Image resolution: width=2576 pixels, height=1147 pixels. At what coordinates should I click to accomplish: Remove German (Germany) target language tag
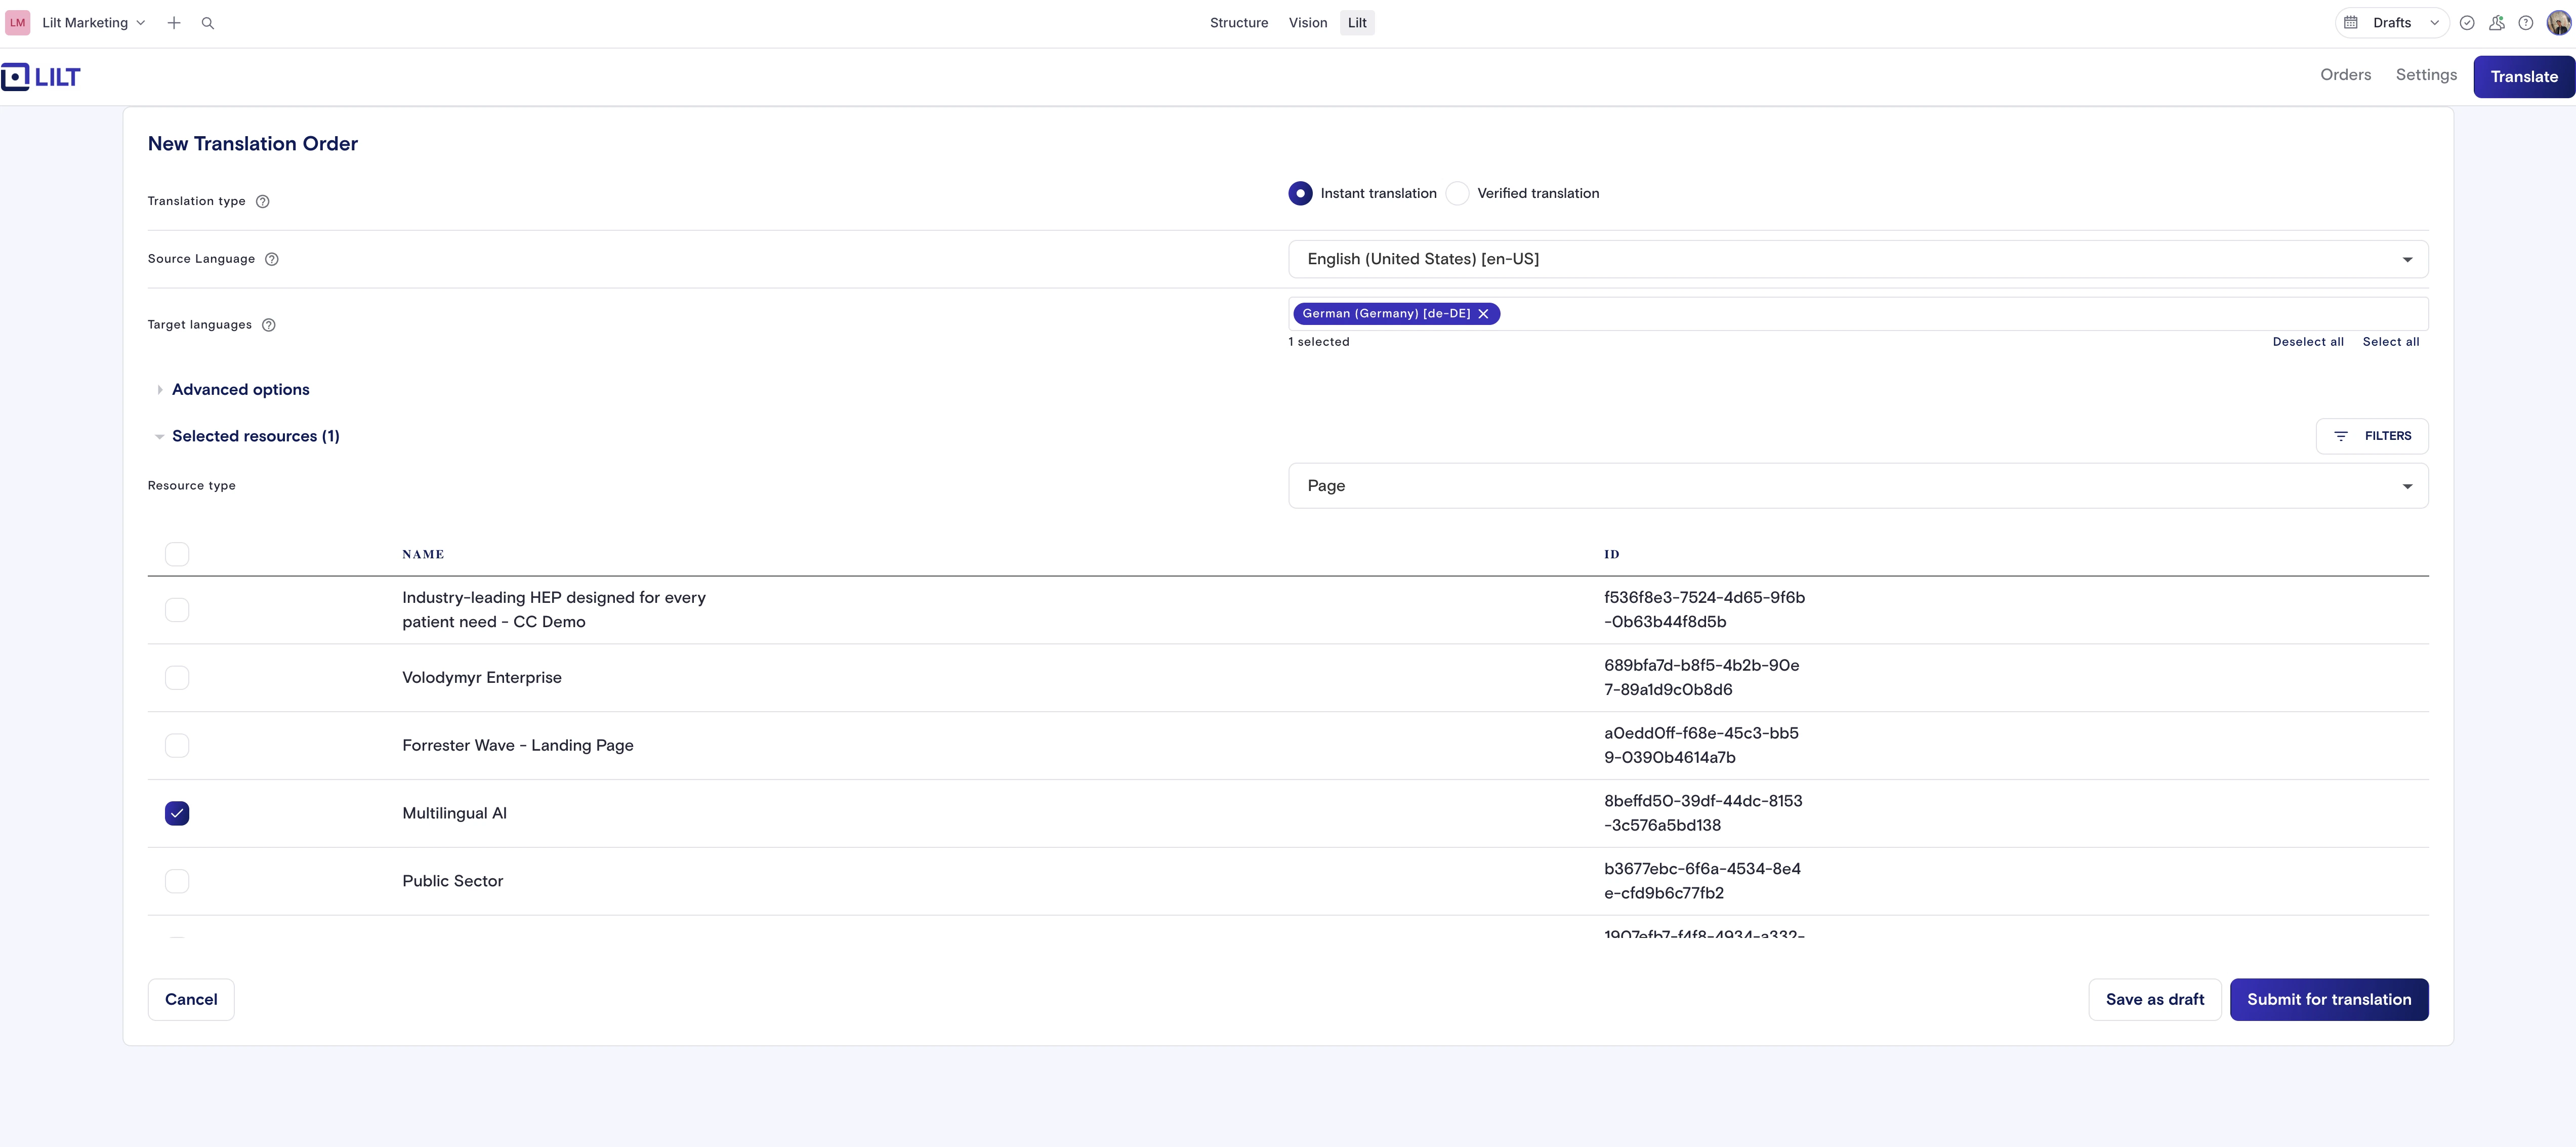coord(1484,314)
